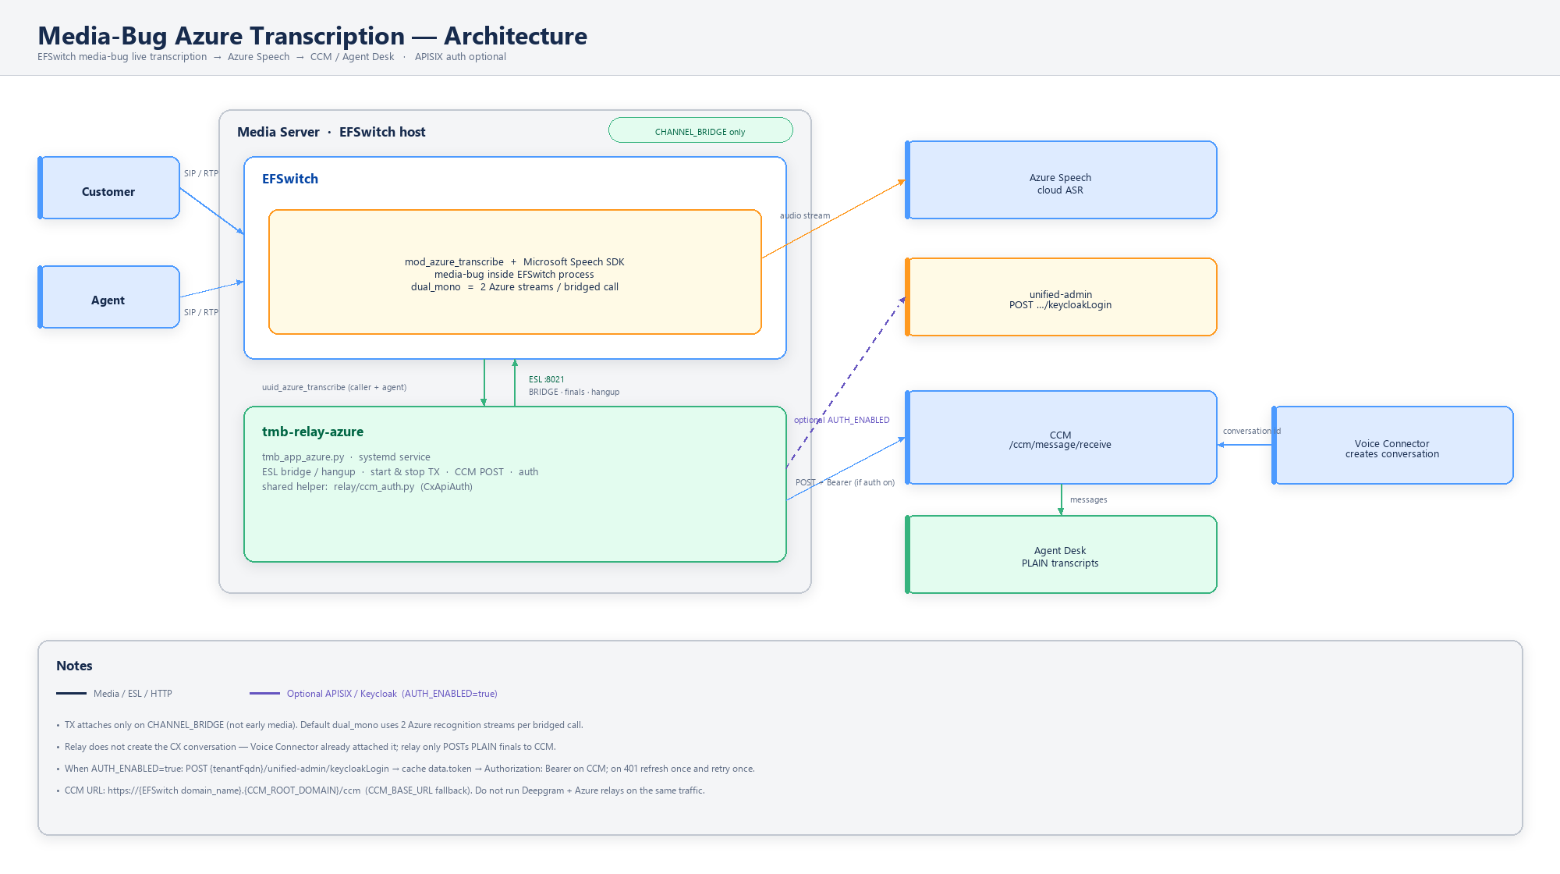Click the tmb_app_azure.py systemd service line
This screenshot has width=1560, height=874.
(x=346, y=457)
